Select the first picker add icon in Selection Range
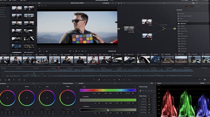210x117 pixels. (x=145, y=91)
